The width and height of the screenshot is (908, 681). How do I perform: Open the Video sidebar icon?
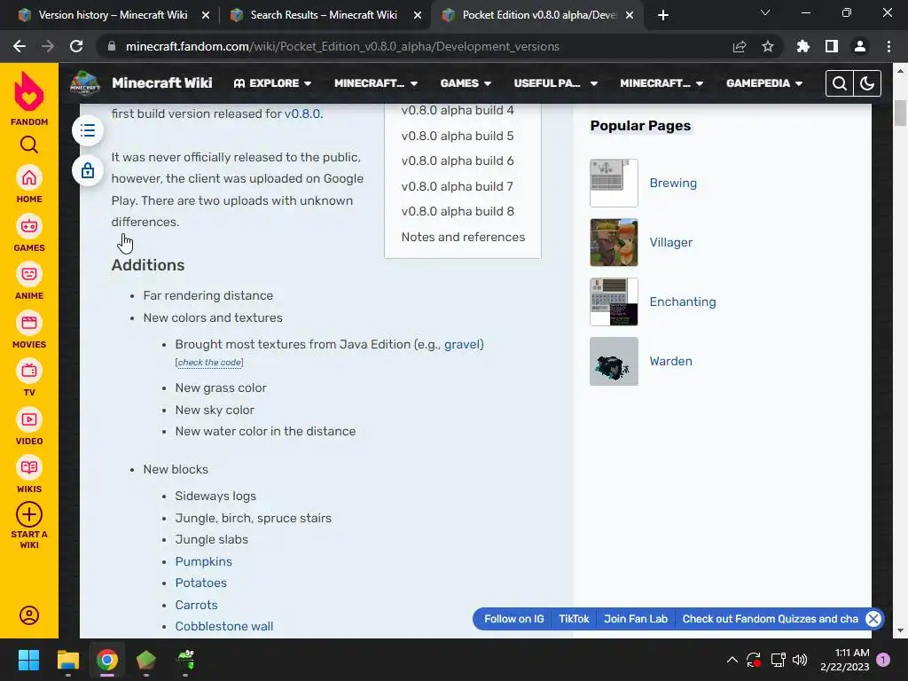29,419
